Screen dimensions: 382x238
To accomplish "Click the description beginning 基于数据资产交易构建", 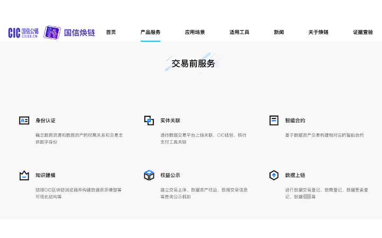I will pos(324,135).
